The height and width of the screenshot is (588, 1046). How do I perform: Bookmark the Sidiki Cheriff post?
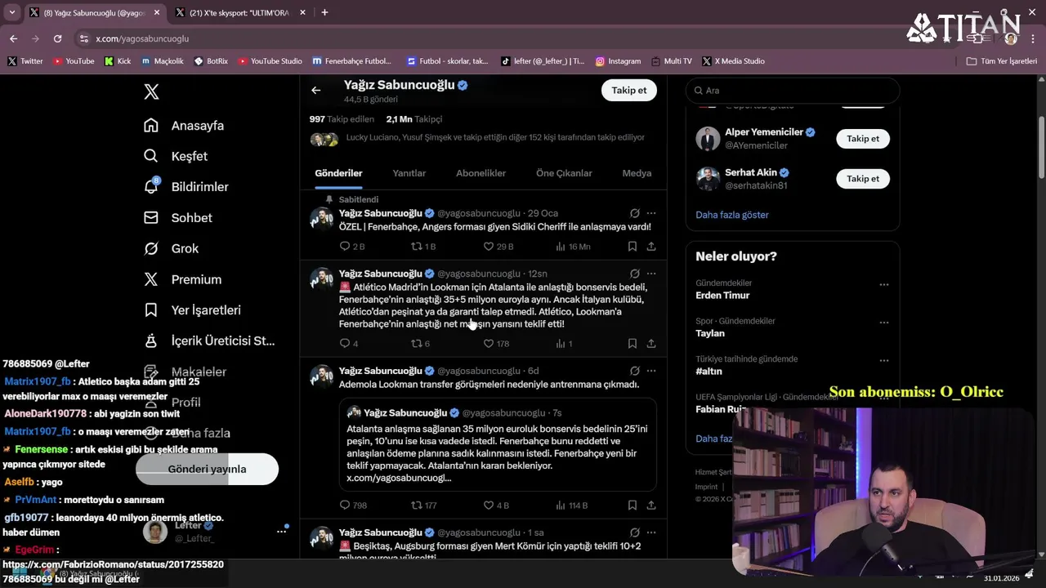(x=633, y=247)
